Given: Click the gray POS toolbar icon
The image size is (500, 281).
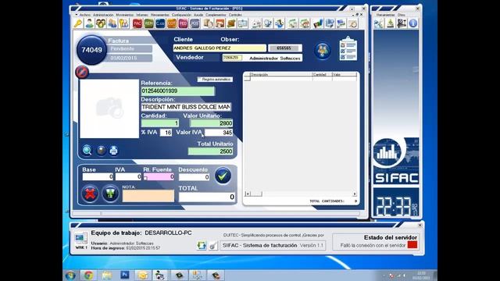Looking at the screenshot, I should point(195,23).
